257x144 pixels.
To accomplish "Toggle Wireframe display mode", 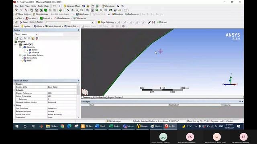I will 82,14.
